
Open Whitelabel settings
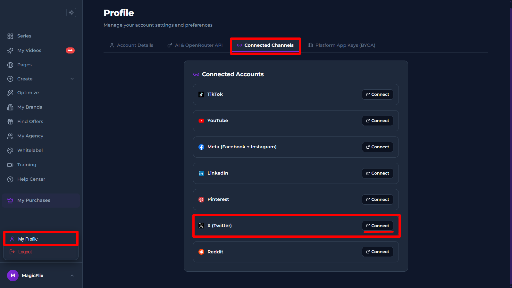point(41,150)
